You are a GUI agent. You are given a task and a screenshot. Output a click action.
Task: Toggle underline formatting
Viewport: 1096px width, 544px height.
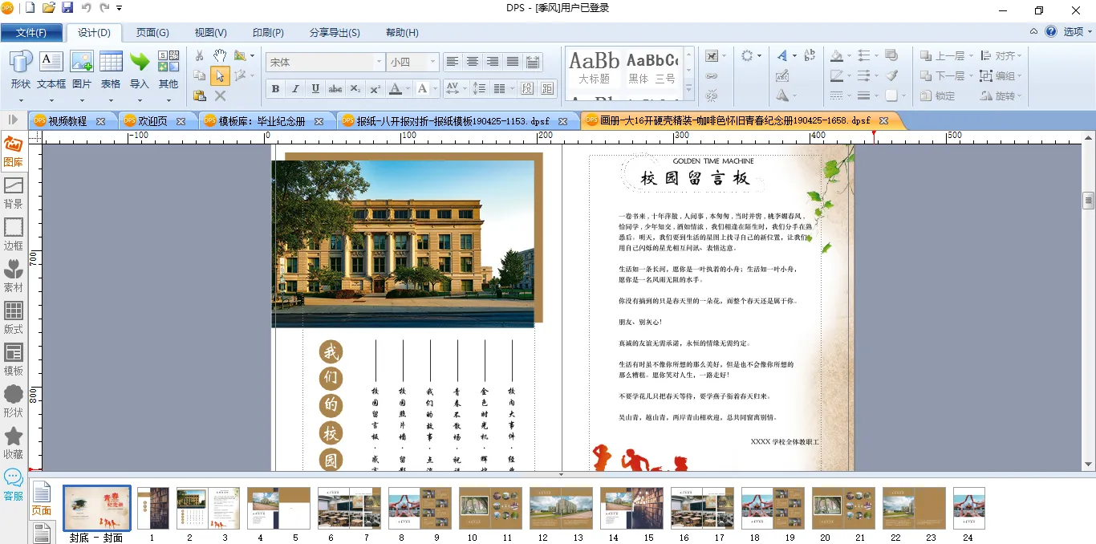pos(315,88)
